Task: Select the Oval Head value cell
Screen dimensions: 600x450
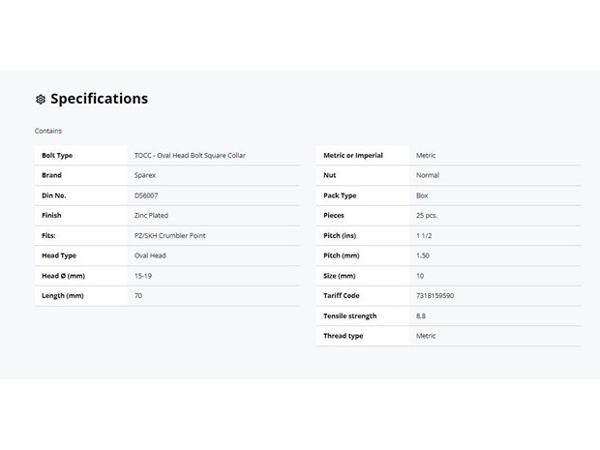Action: (x=151, y=255)
